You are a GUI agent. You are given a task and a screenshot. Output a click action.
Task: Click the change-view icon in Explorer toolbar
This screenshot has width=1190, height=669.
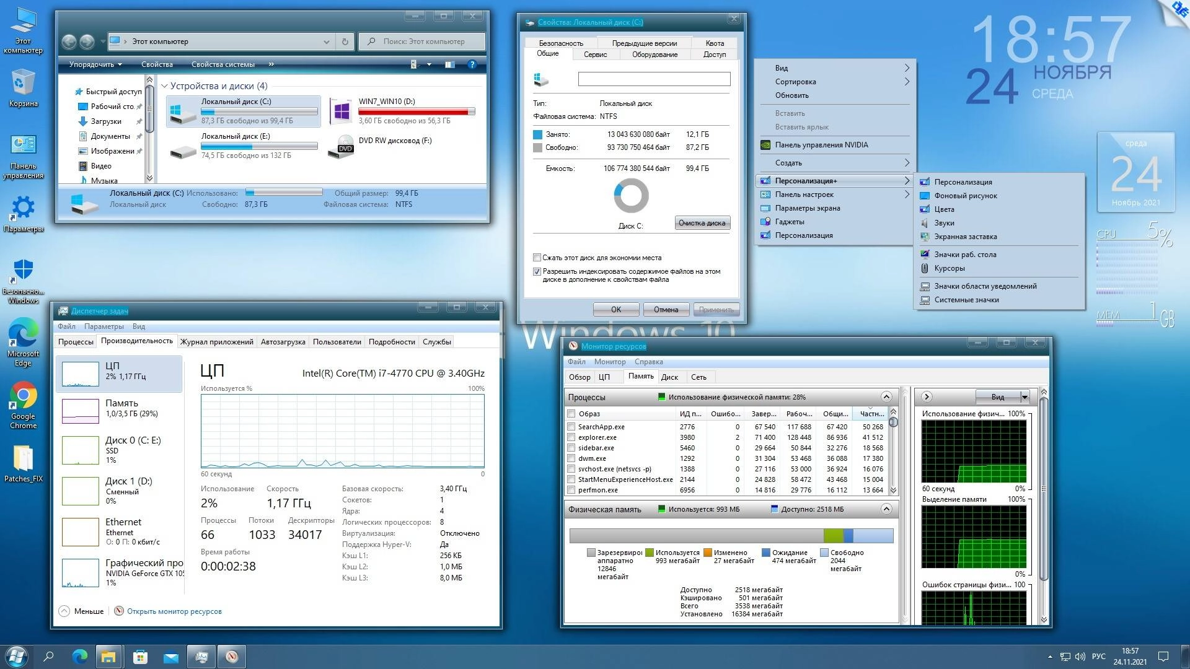pos(414,64)
